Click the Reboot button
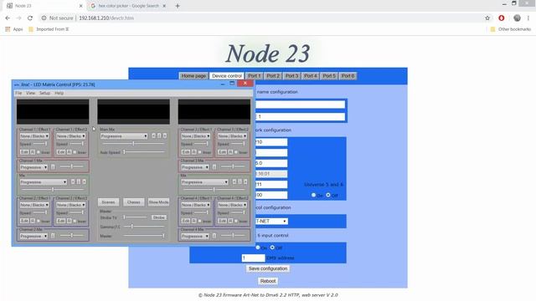536x301 pixels. coord(268,281)
